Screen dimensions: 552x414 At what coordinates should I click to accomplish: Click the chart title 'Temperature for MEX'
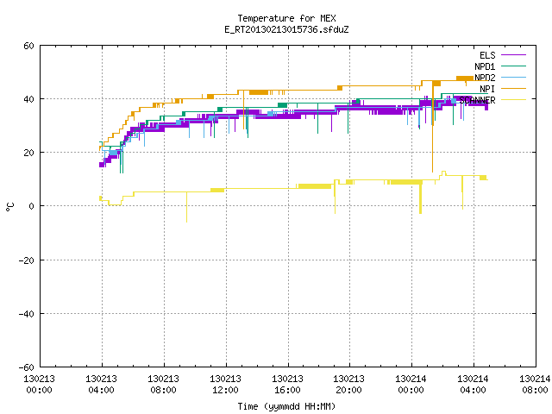pos(286,18)
